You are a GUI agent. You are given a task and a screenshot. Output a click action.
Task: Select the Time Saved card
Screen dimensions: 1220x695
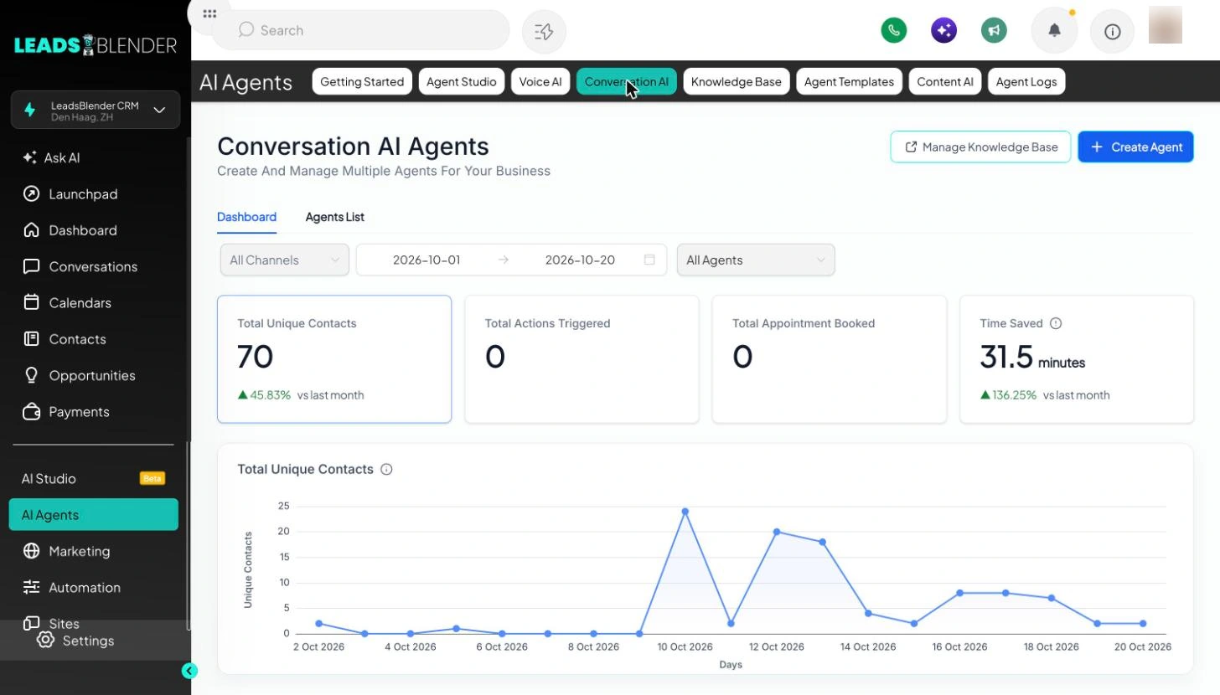(x=1077, y=359)
